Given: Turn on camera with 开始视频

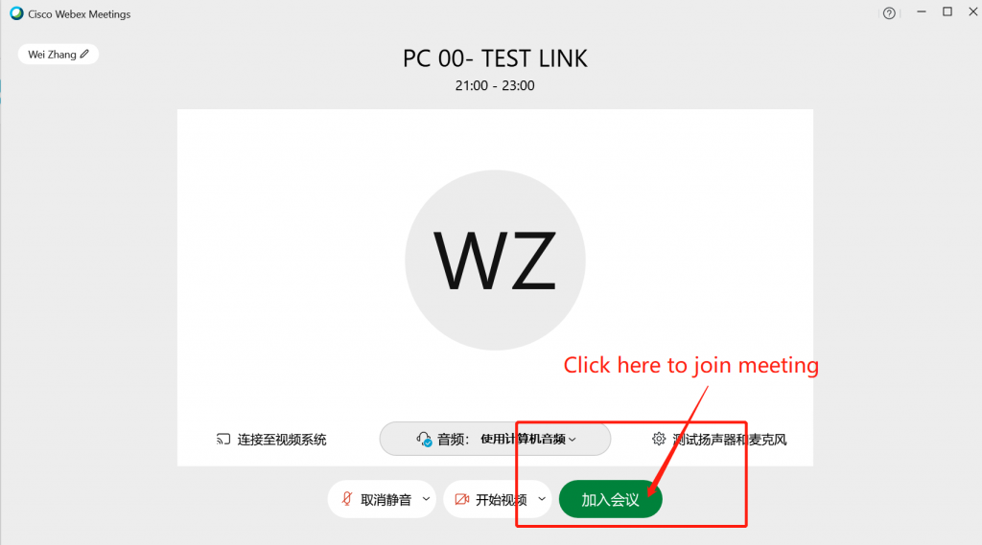Looking at the screenshot, I should tap(490, 499).
